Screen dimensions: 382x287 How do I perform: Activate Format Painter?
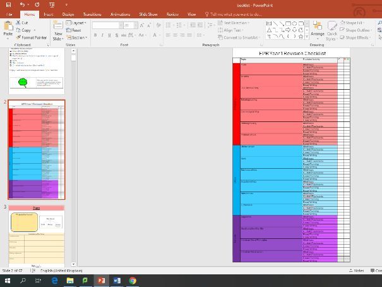coord(31,37)
